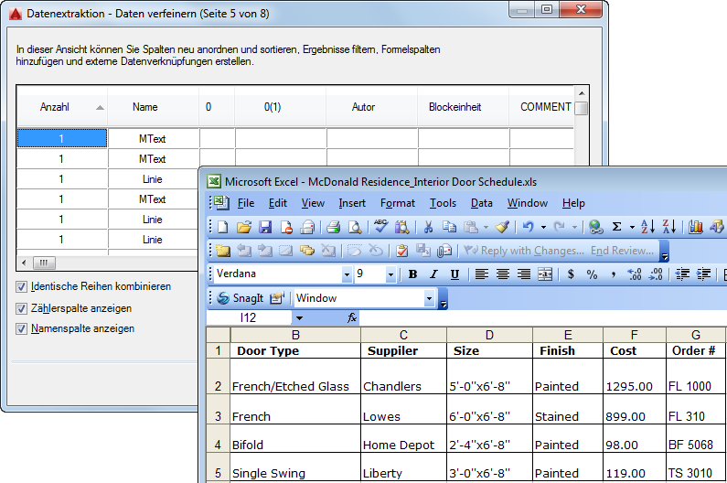Viewport: 727px width, 483px height.
Task: Open the Edit menu in Excel
Action: (x=278, y=203)
